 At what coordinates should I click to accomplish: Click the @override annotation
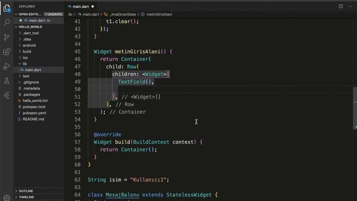[108, 135]
